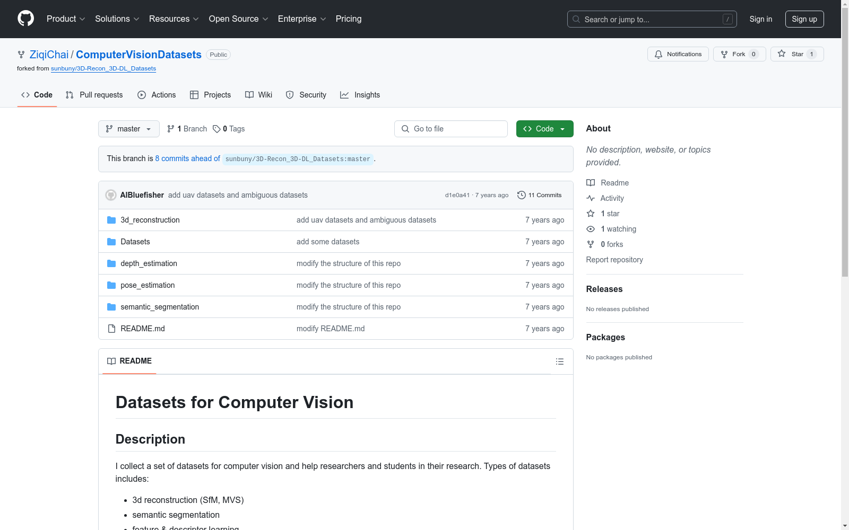Open the master branch selector dropdown
Screen dimensions: 849x530
(129, 129)
